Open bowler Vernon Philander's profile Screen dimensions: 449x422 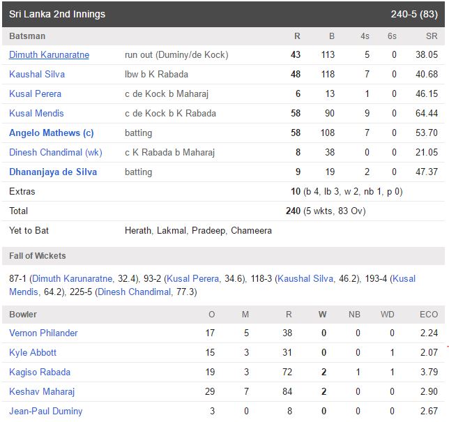pos(43,333)
